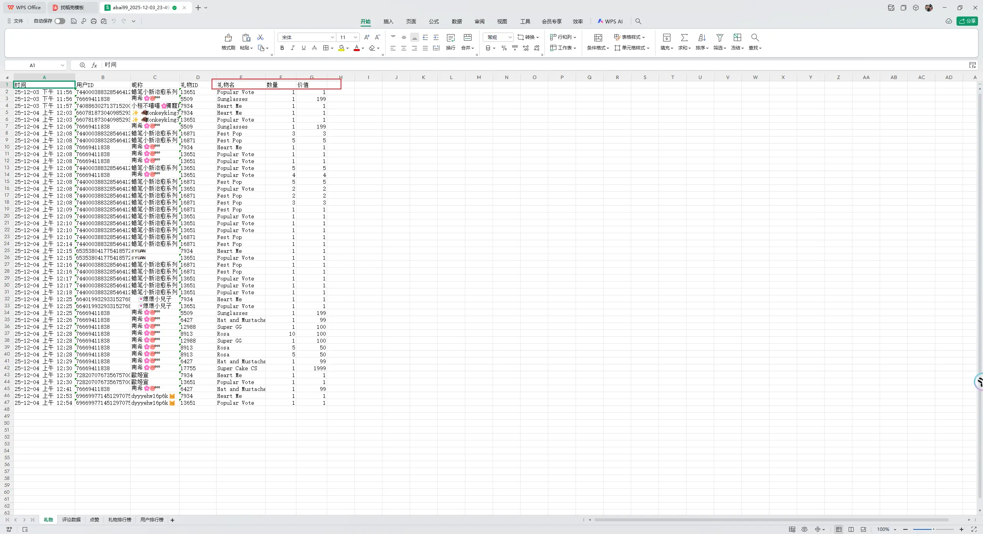Click the Freeze panes (冻结) icon
This screenshot has width=983, height=534.
click(x=737, y=38)
